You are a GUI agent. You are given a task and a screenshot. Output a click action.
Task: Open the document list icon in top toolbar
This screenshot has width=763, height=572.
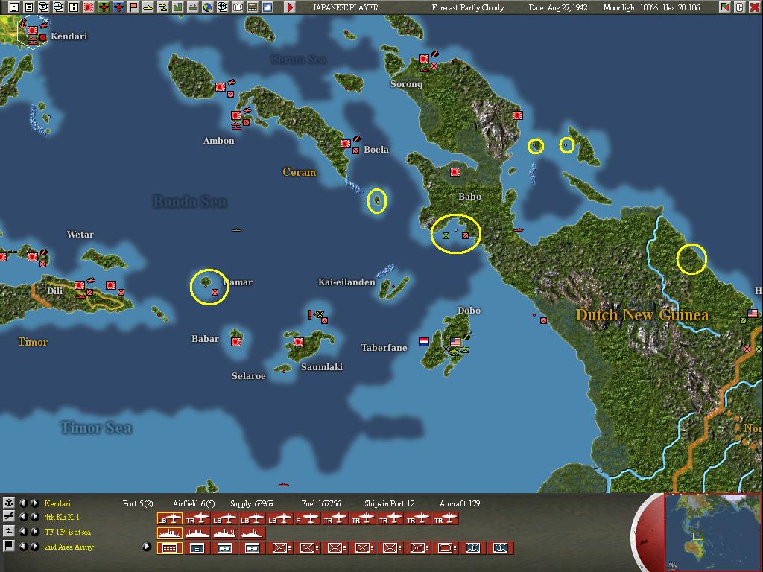pos(29,7)
